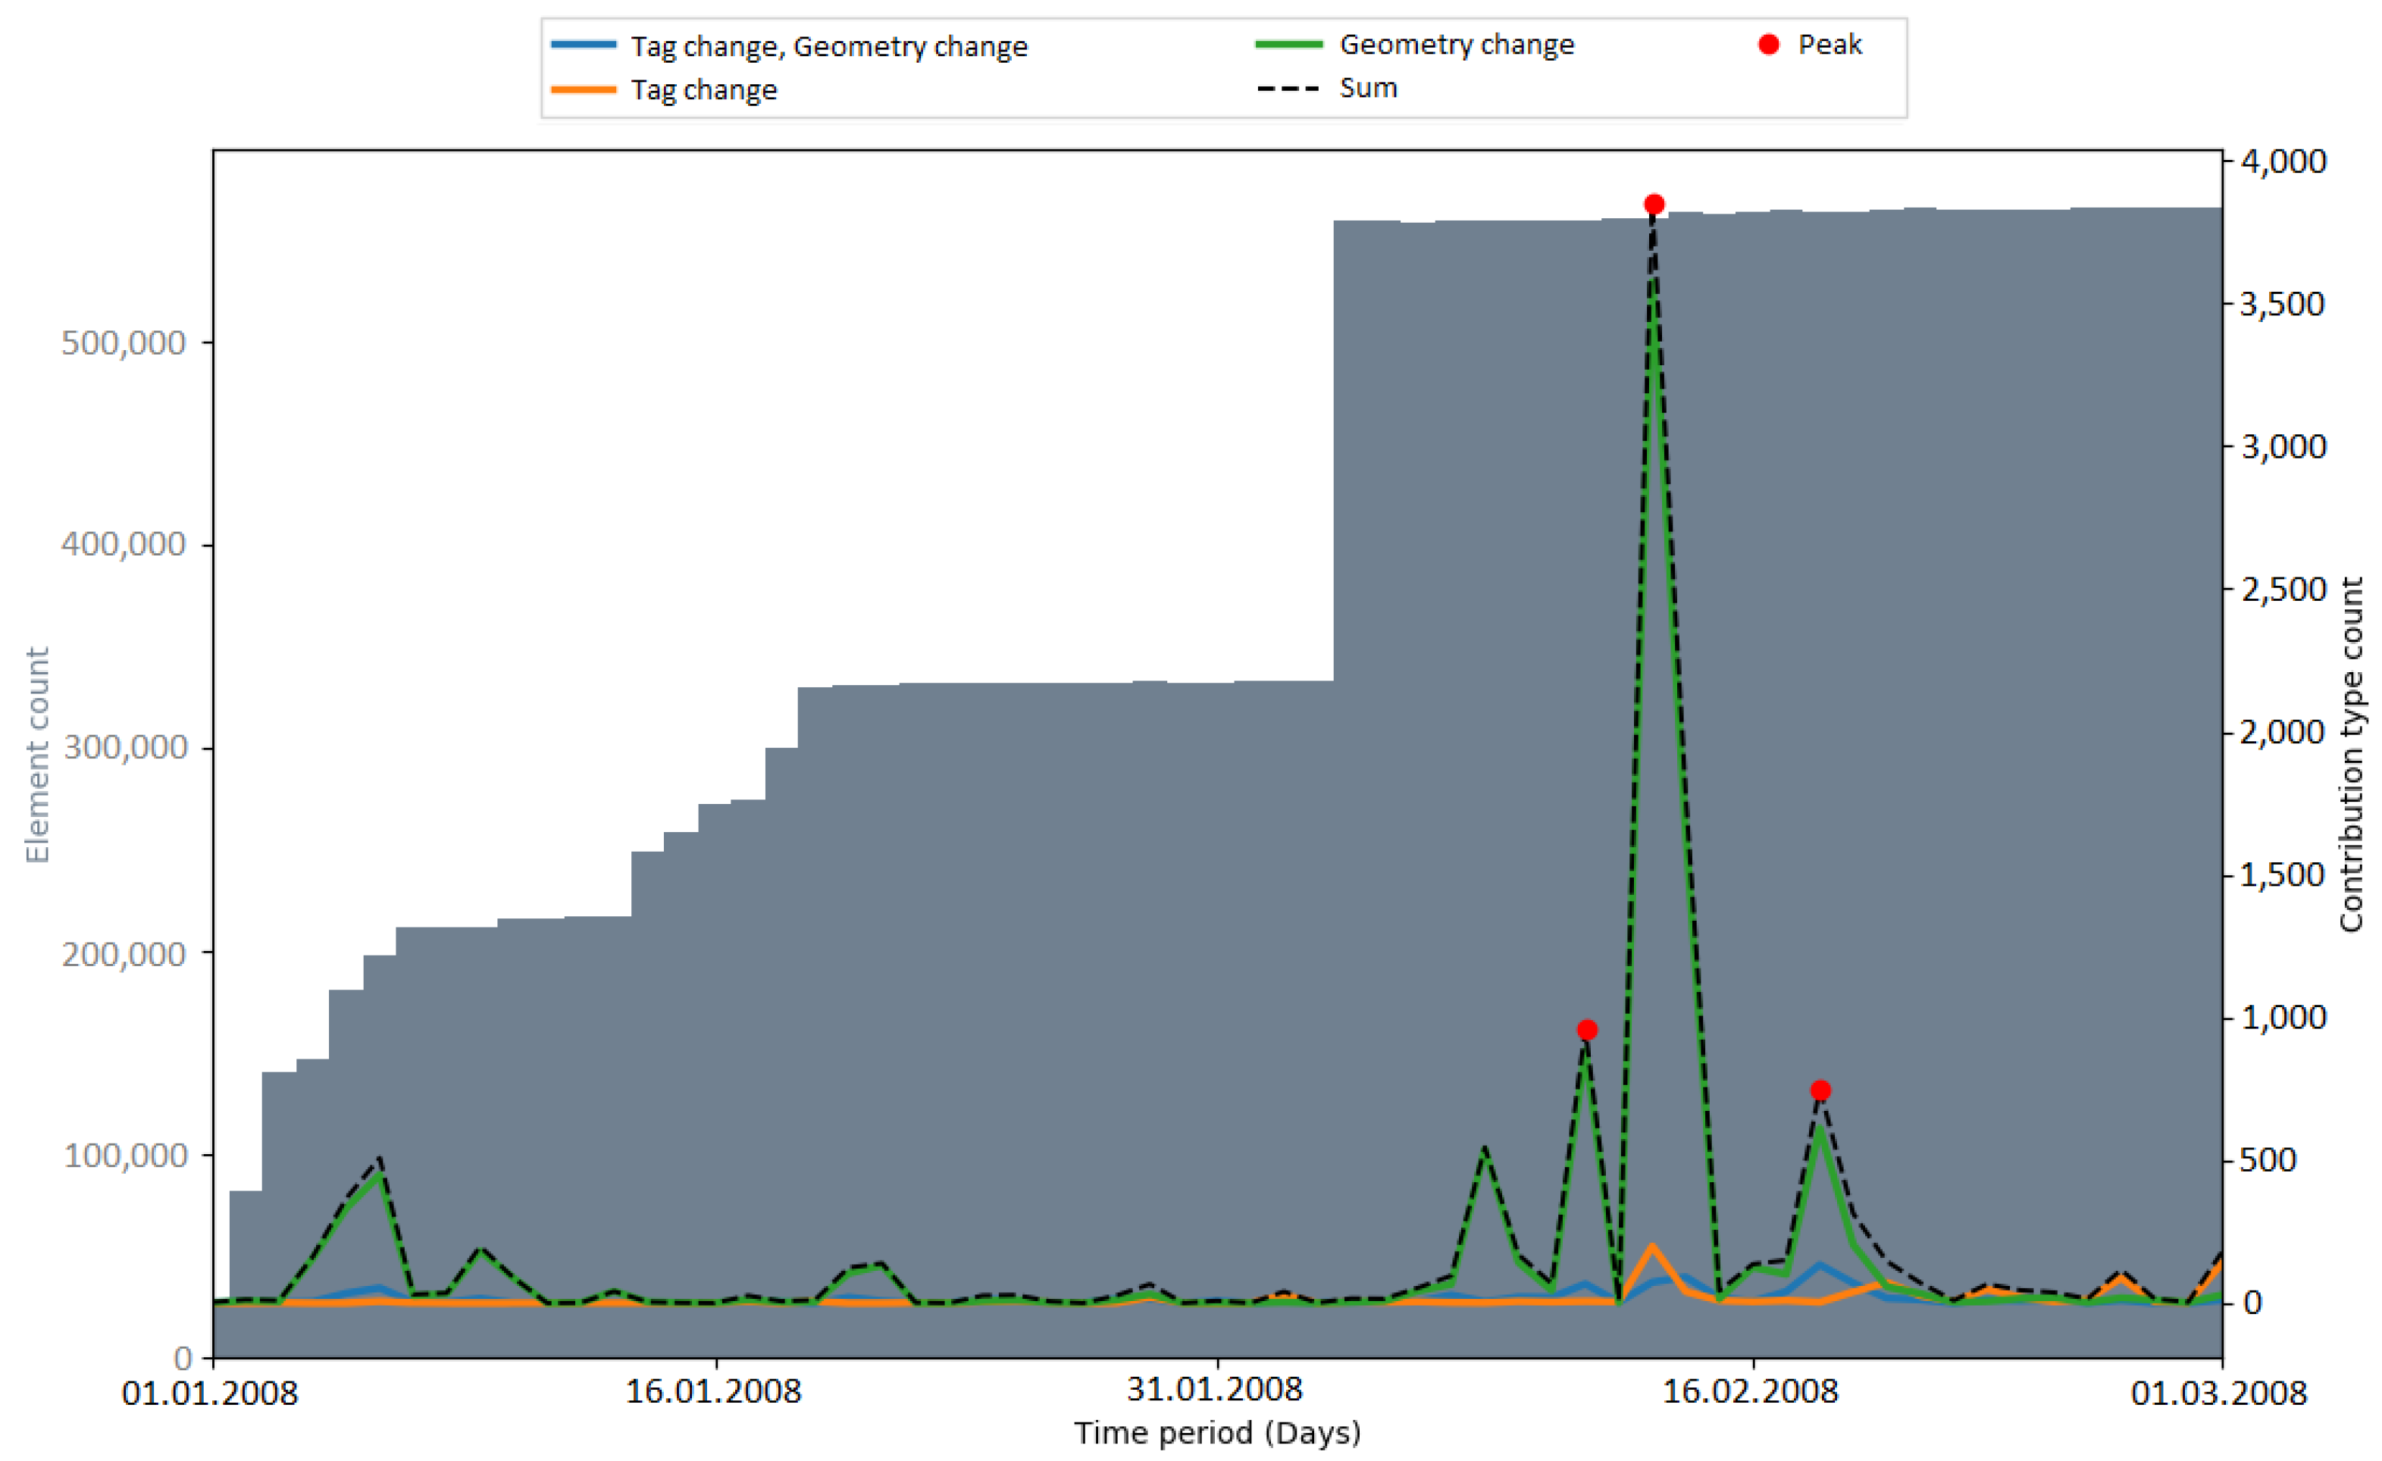Click the 'Geometry change' legend label
Viewport: 2382px width, 1461px height.
coord(1456,45)
